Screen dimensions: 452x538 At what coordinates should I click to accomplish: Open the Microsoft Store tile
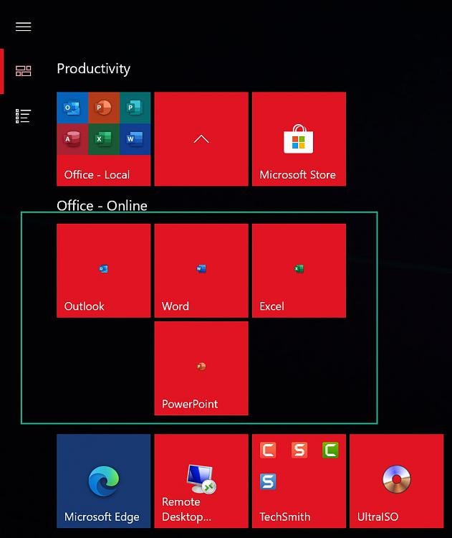tap(299, 139)
